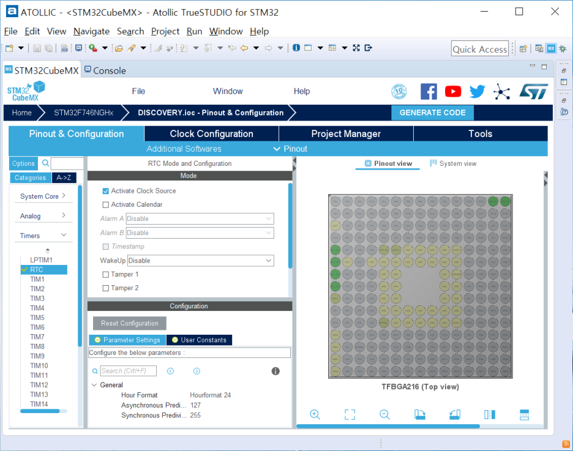Switch to System view tab

tap(453, 163)
